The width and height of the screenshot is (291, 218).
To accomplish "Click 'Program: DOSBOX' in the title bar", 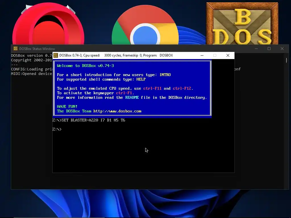I will tap(159, 55).
